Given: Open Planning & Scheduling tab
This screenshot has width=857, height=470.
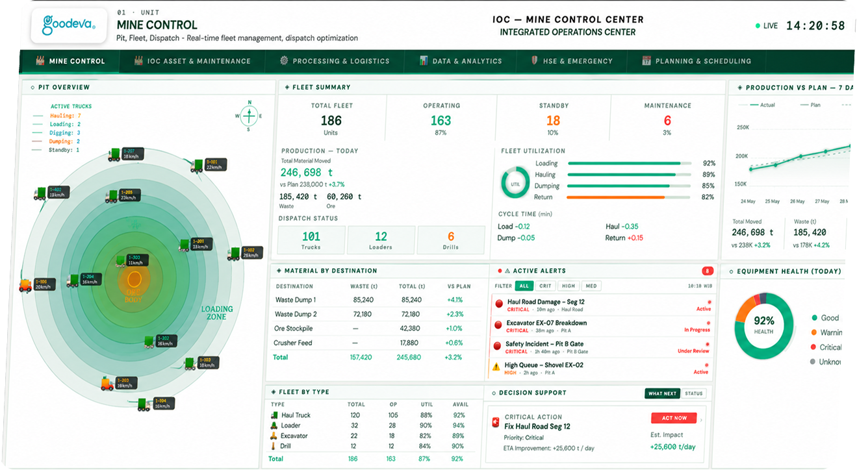Looking at the screenshot, I should click(x=697, y=61).
